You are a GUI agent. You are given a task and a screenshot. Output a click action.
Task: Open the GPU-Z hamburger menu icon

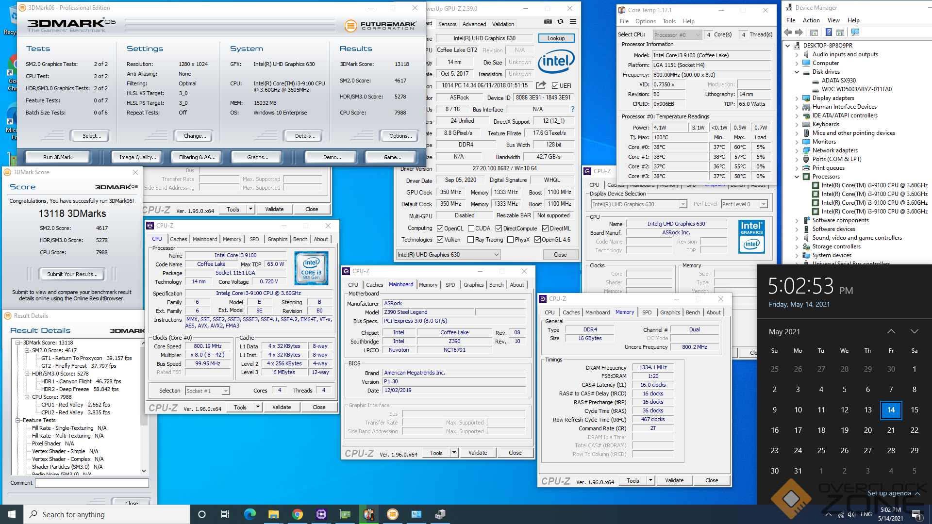click(573, 21)
